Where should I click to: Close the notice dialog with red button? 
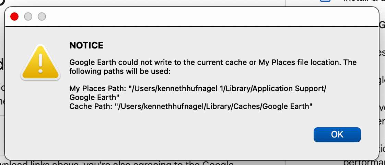tap(14, 16)
